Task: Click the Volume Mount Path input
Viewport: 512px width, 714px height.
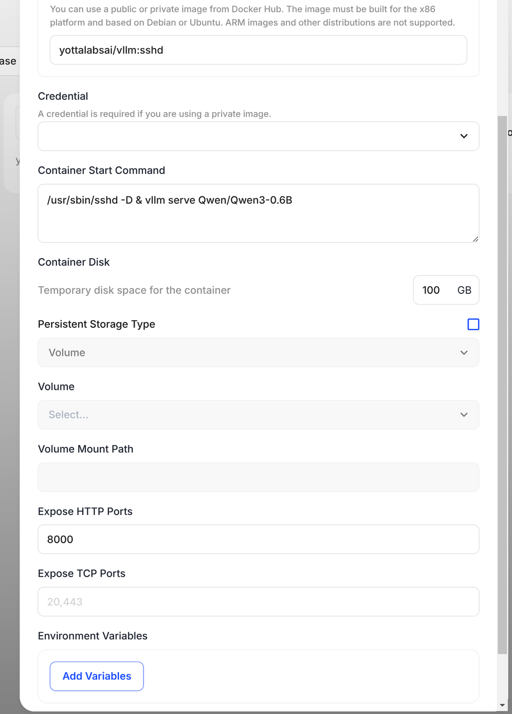Action: (258, 477)
